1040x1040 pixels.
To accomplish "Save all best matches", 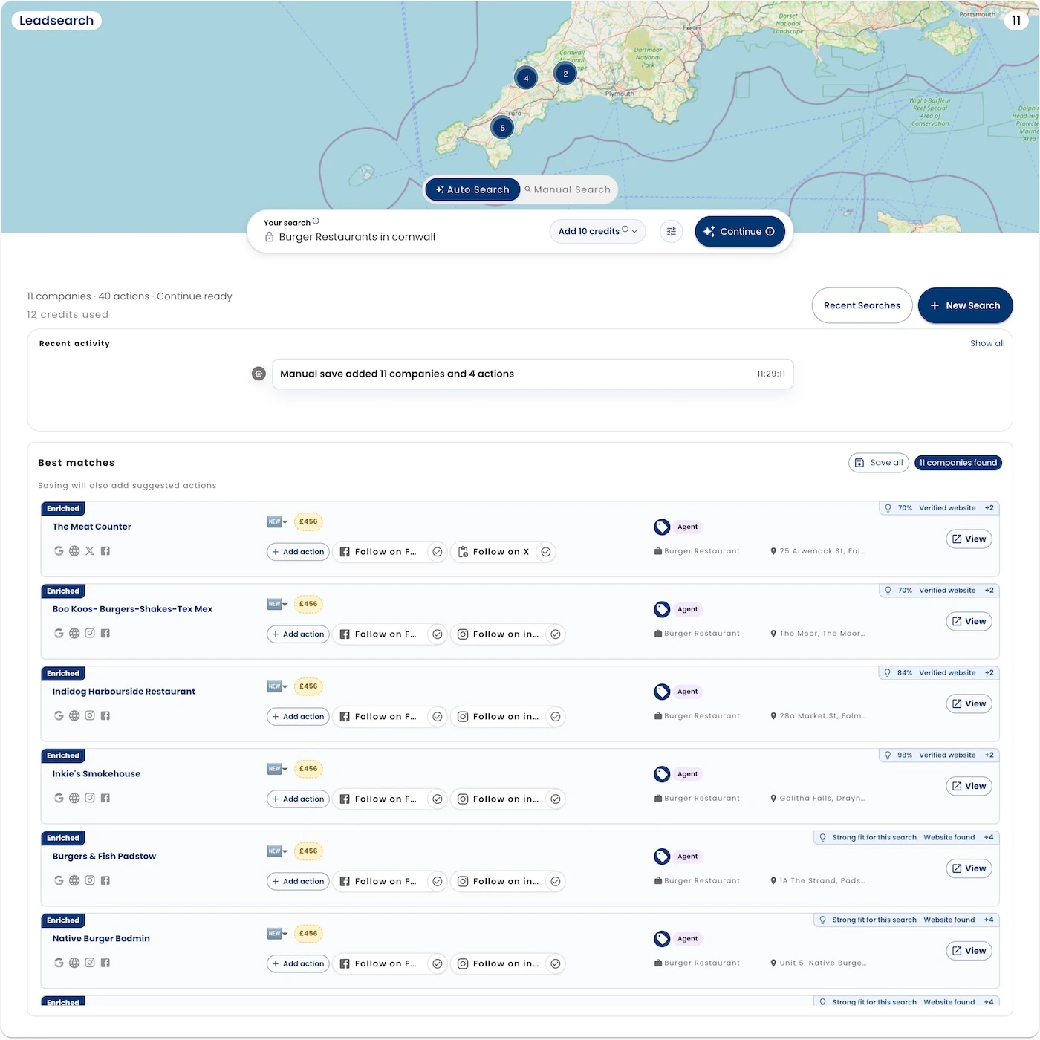I will 879,463.
